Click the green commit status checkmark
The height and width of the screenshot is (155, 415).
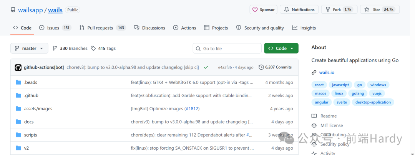tap(206, 67)
